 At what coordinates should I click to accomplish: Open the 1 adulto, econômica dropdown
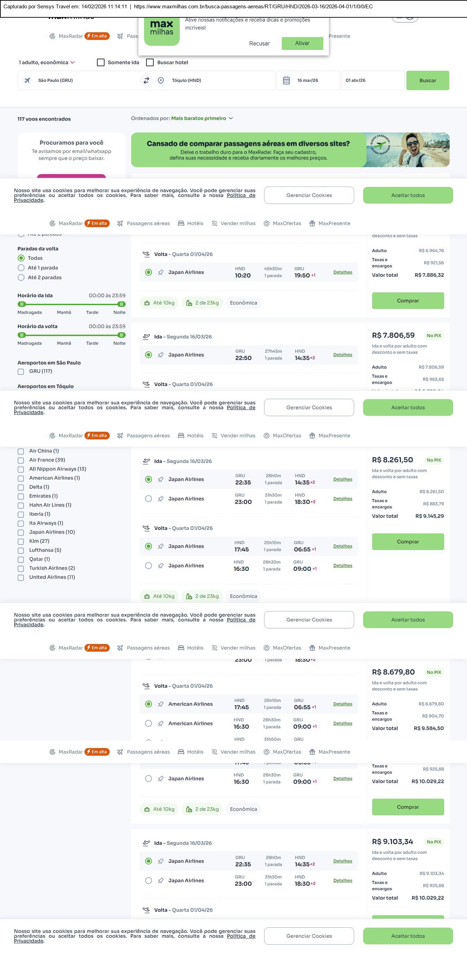pyautogui.click(x=46, y=62)
